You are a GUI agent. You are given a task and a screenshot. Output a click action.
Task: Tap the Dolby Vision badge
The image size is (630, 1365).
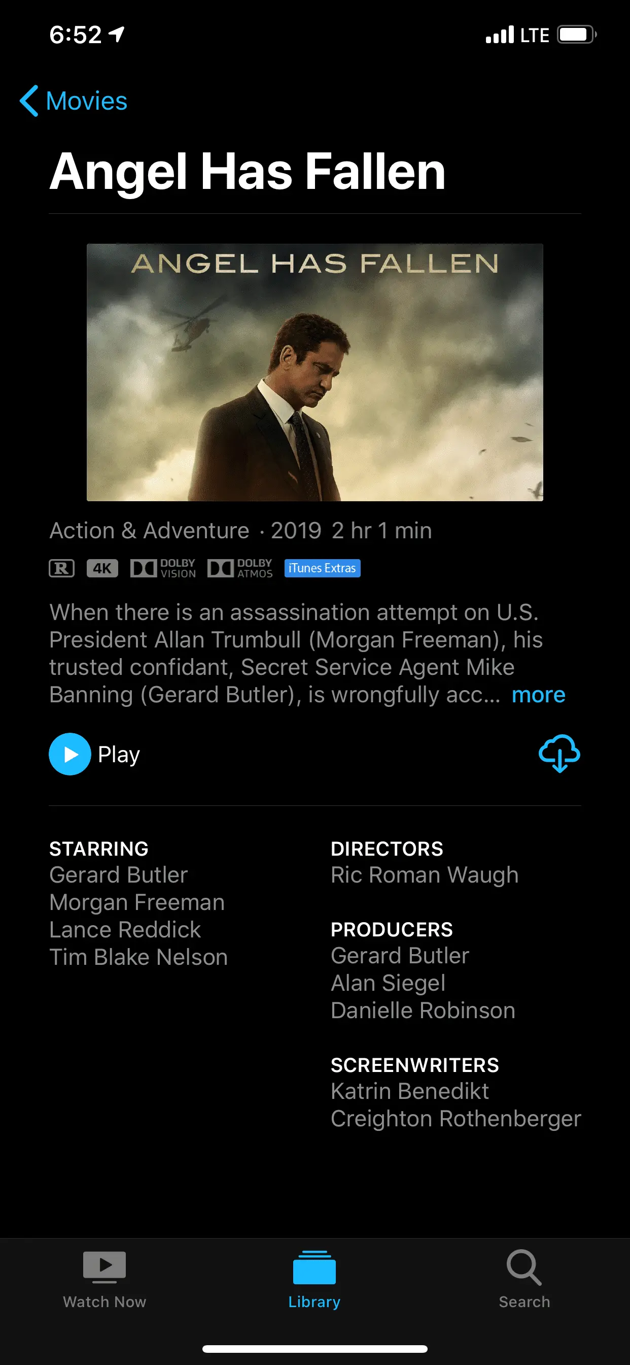point(163,568)
